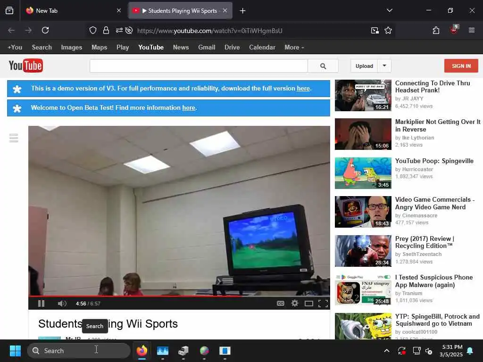Open I Tested Suspicious Phone App Malware title
Image resolution: width=483 pixels, height=362 pixels.
click(x=434, y=281)
